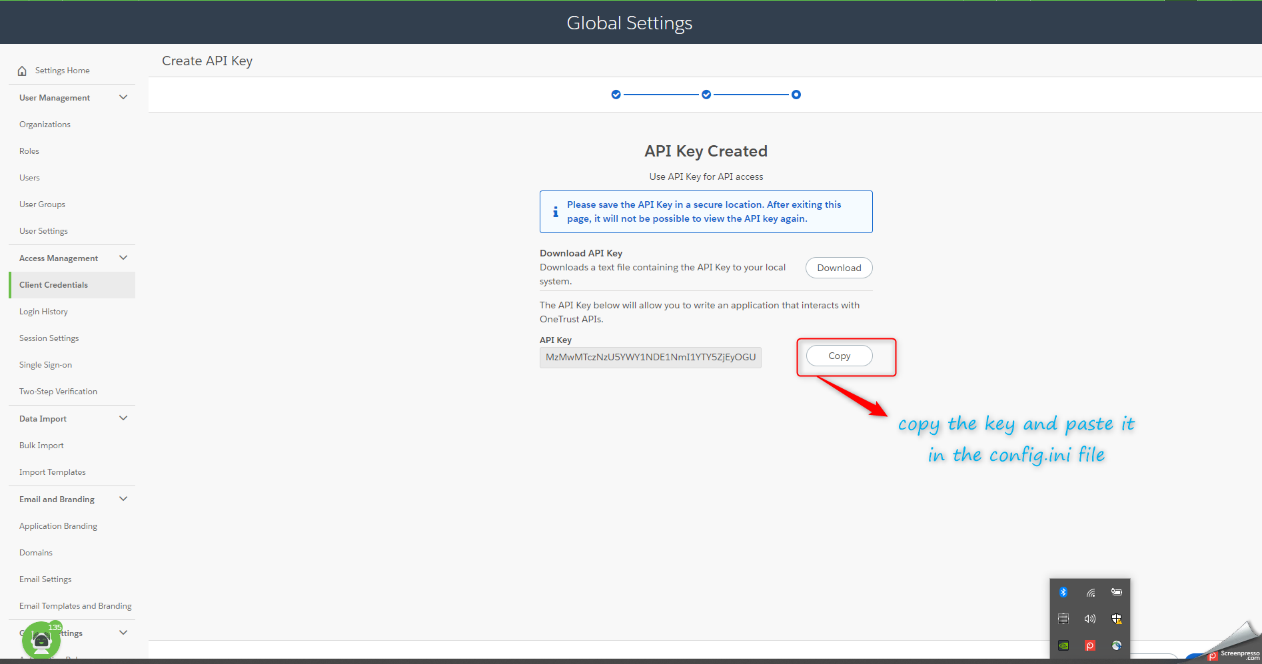The height and width of the screenshot is (664, 1262).
Task: Click the second completed wizard step
Action: [706, 95]
